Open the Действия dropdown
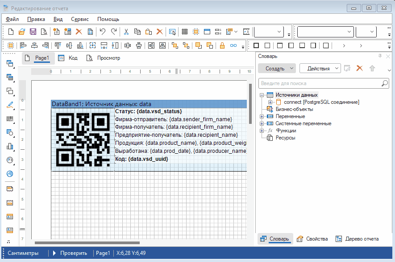 coord(320,68)
